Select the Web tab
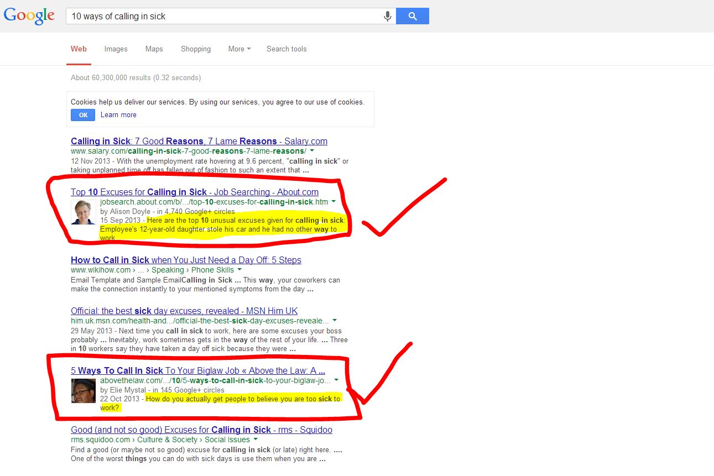The height and width of the screenshot is (476, 714). coord(79,49)
